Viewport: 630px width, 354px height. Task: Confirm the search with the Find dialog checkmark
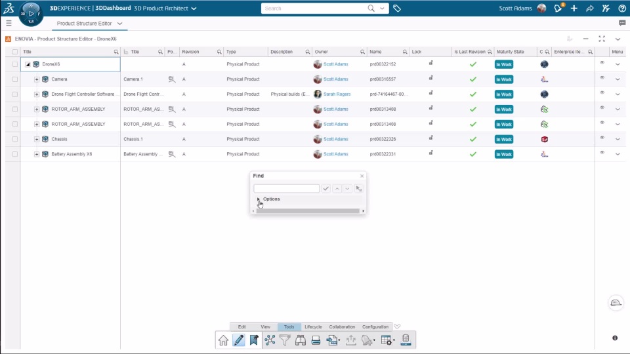326,189
